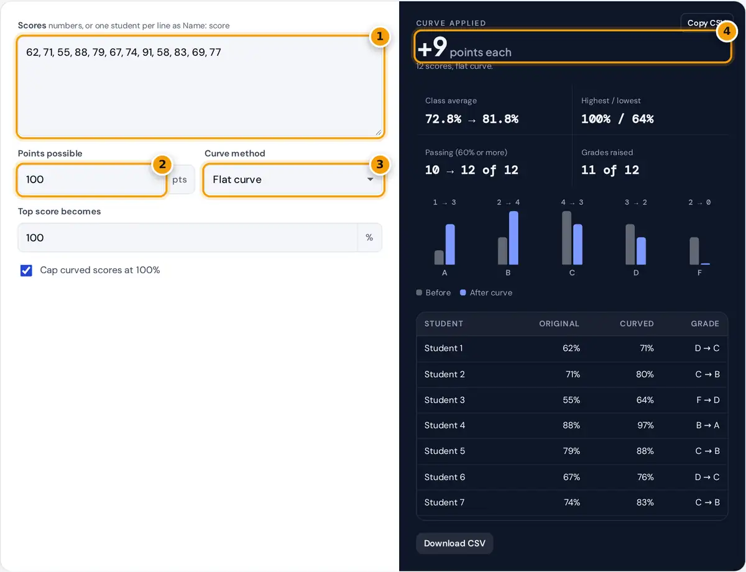Click the STUDENT column header
The image size is (746, 572).
click(x=444, y=324)
